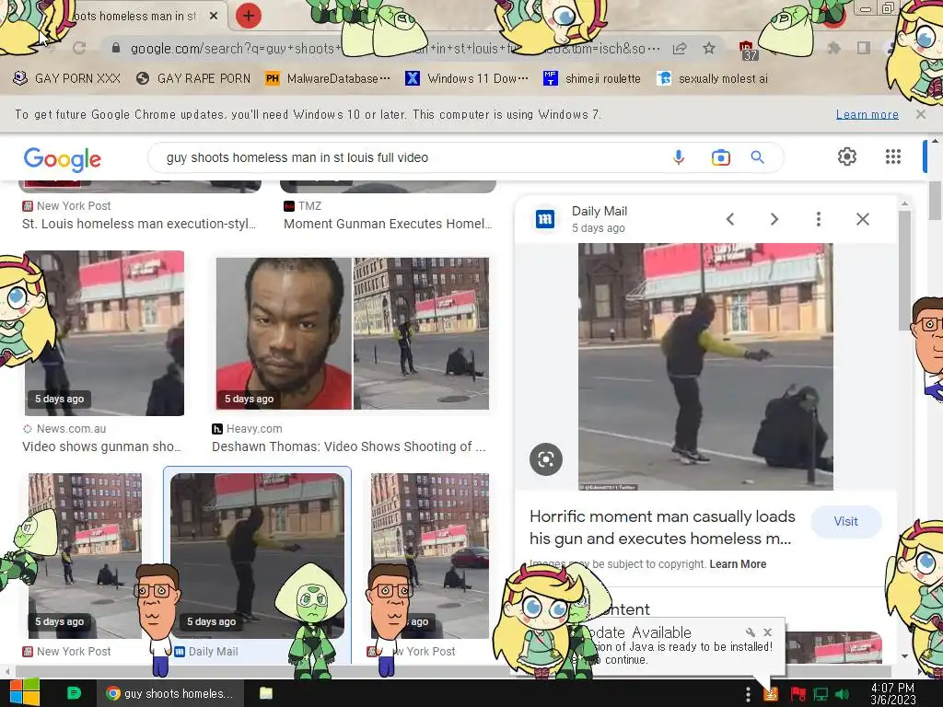Viewport: 943px width, 707px height.
Task: Click Learn More about image copyright
Action: pyautogui.click(x=738, y=564)
